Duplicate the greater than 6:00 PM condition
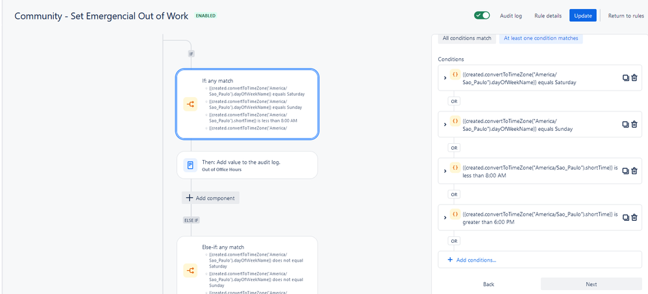Image resolution: width=648 pixels, height=294 pixels. pos(626,218)
